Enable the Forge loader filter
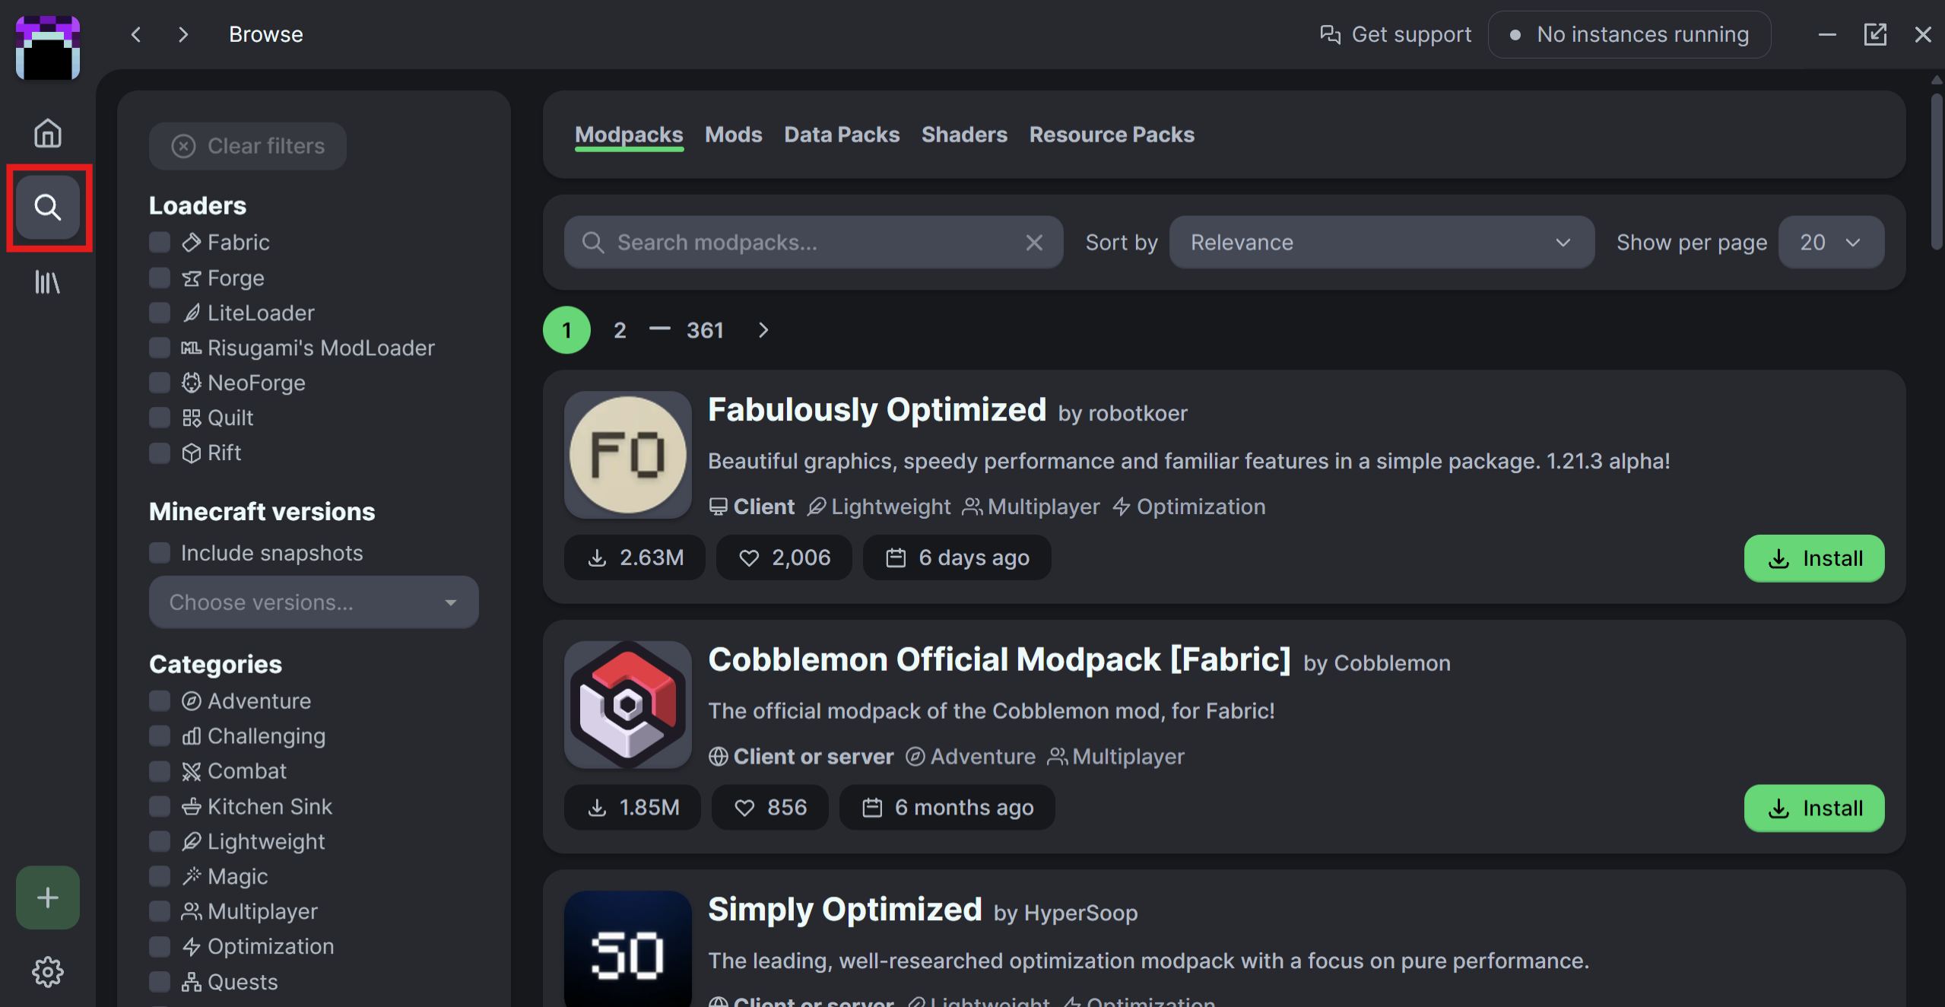 (x=160, y=278)
